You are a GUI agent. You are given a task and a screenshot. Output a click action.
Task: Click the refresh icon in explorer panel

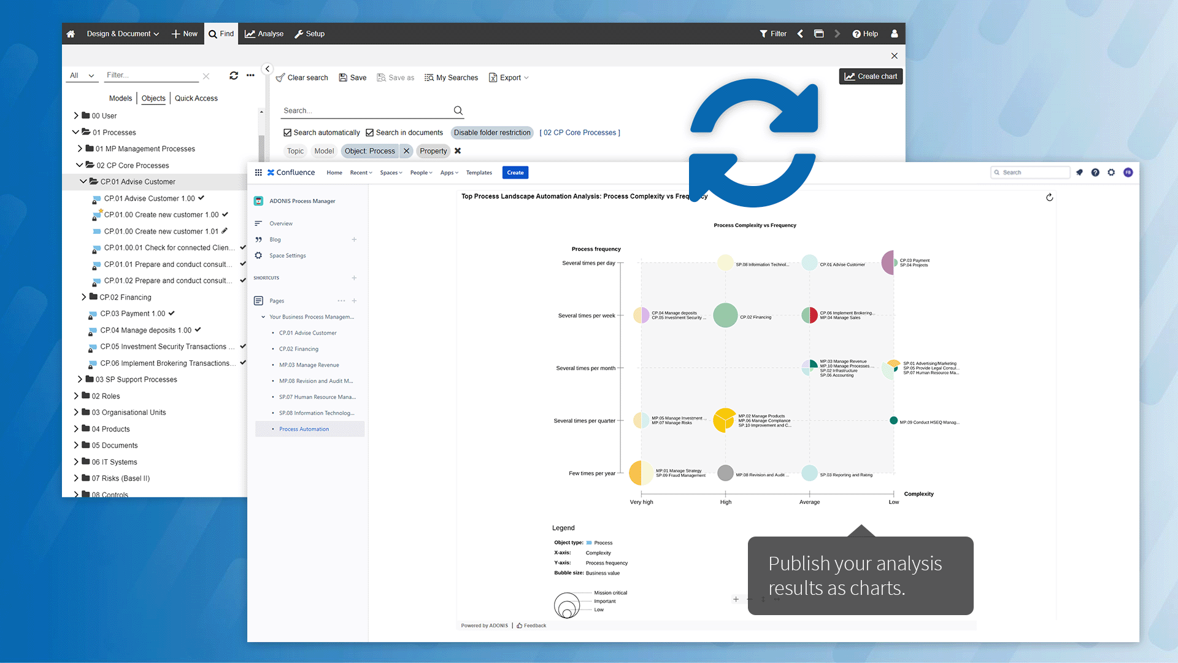tap(234, 76)
